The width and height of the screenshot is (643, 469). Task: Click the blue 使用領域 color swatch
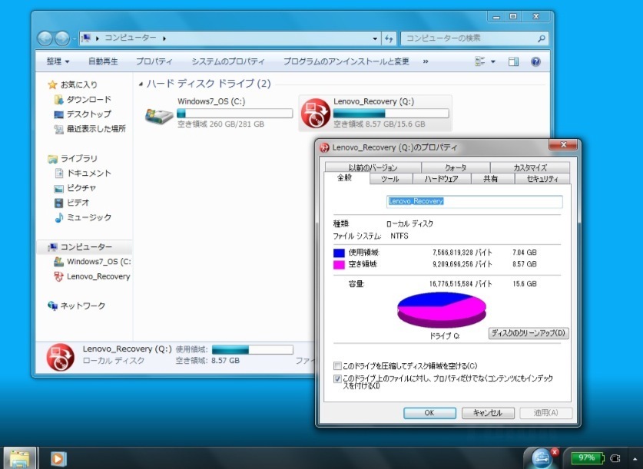339,253
